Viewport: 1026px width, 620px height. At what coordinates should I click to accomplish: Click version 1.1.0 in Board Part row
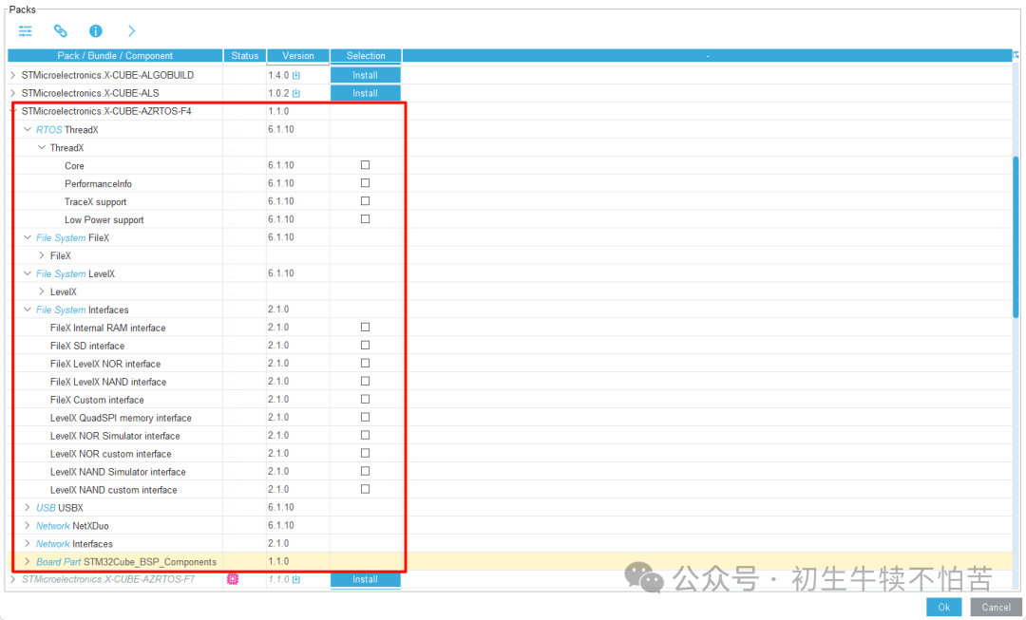[278, 561]
